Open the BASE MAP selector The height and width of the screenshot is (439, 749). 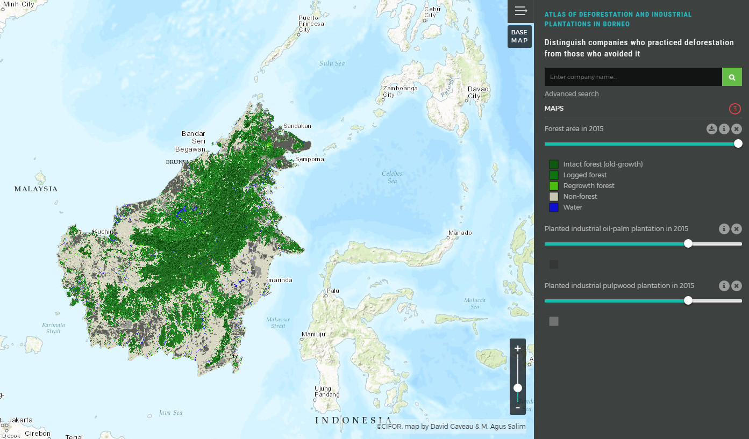click(x=519, y=36)
